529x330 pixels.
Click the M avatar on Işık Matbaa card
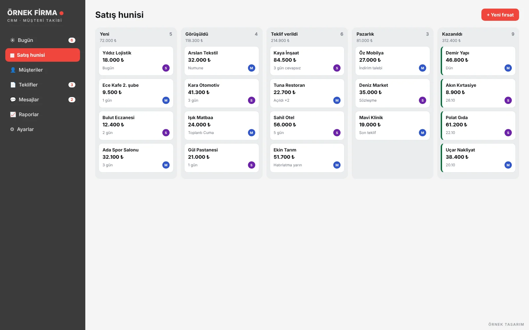[x=252, y=133]
